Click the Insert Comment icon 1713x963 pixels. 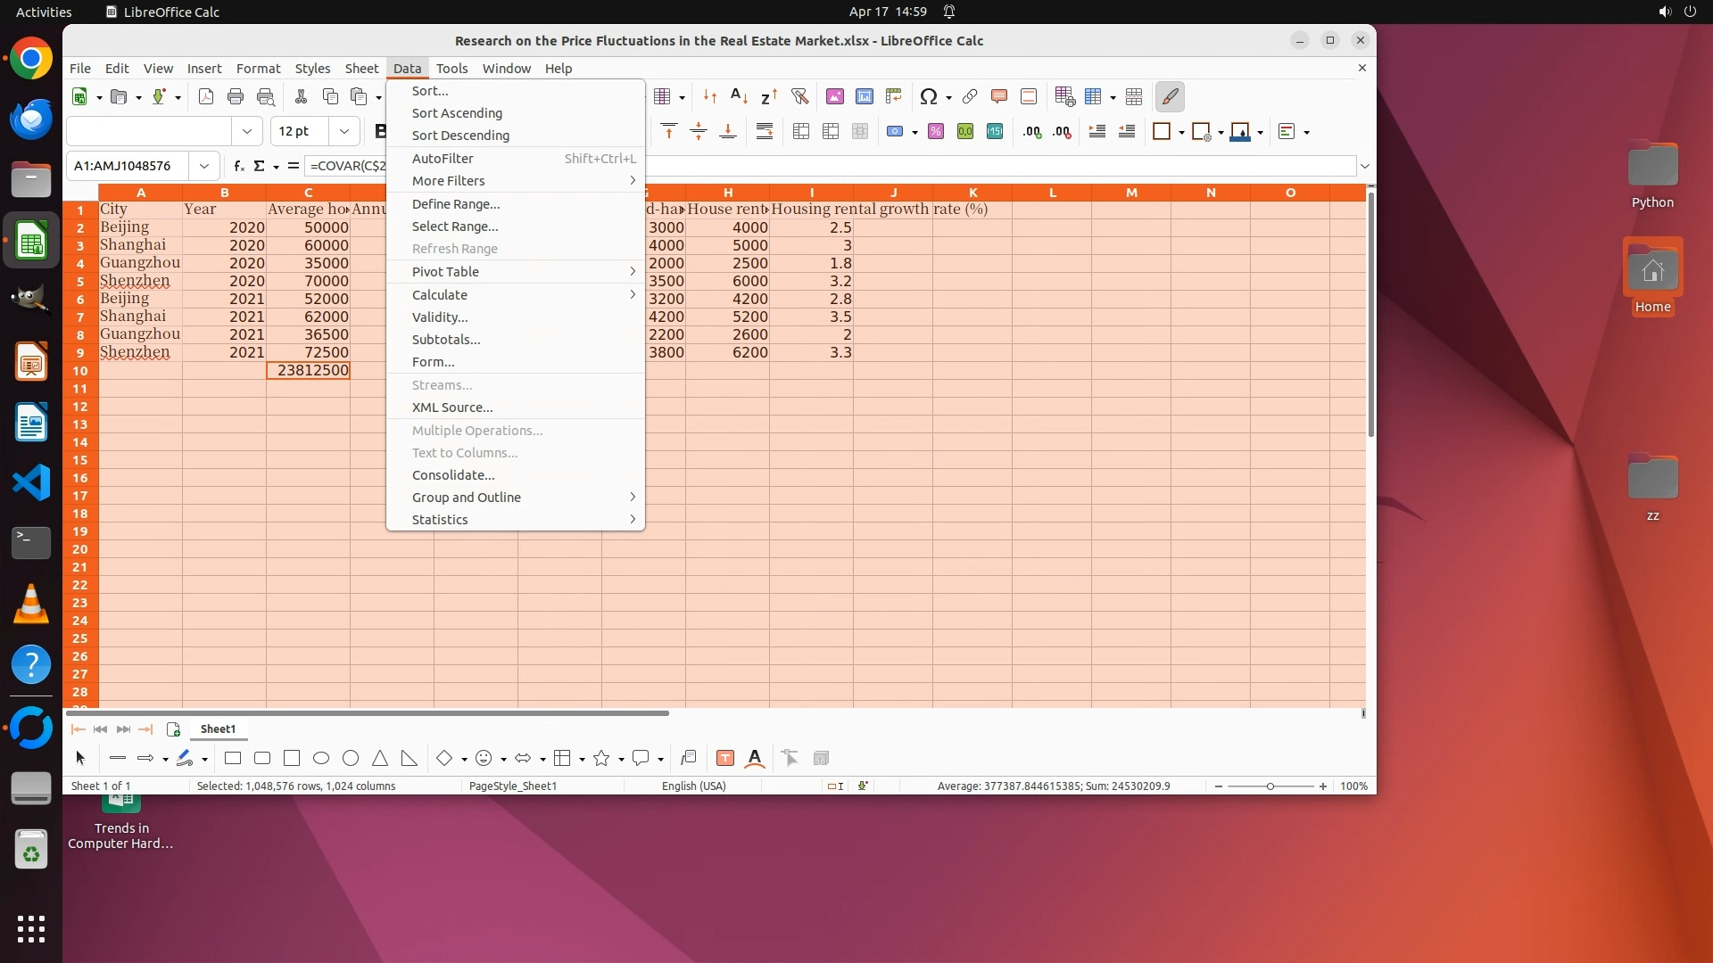pyautogui.click(x=999, y=96)
